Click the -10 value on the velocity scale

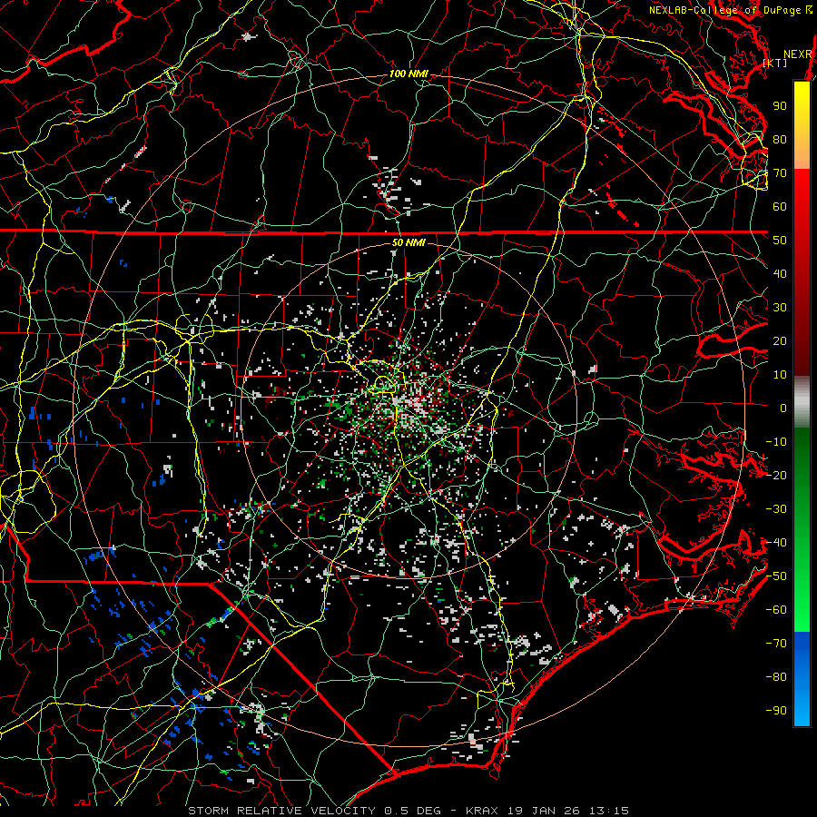776,442
